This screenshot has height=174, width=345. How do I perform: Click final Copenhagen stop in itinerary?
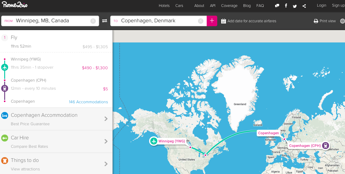[x=23, y=101]
